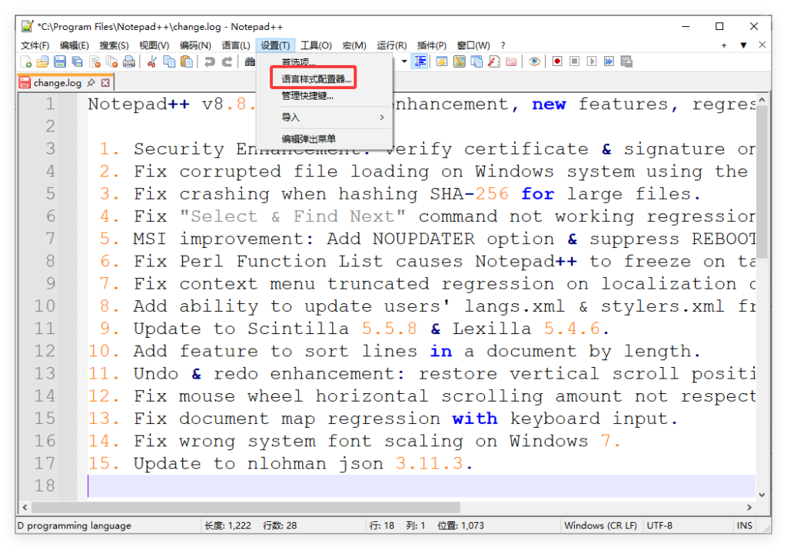Screen dimensions: 787x549
Task: Click the save recorded macro icon
Action: point(626,61)
